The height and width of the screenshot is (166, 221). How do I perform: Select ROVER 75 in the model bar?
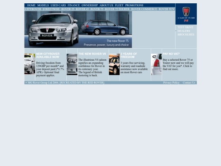pos(97,9)
